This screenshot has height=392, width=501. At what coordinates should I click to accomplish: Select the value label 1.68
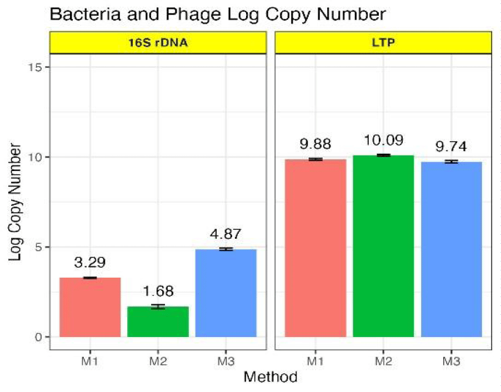pos(158,291)
